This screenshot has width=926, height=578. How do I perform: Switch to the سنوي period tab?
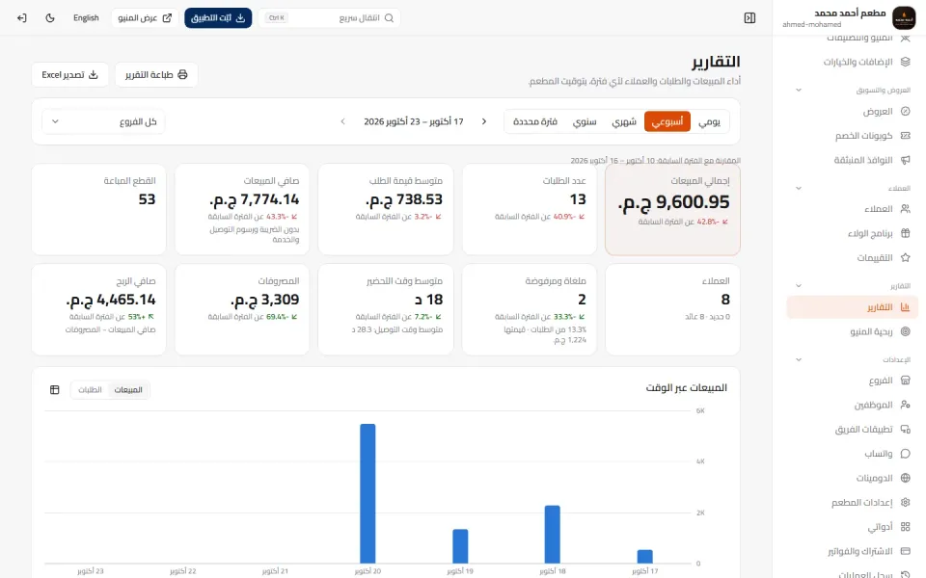click(x=585, y=121)
